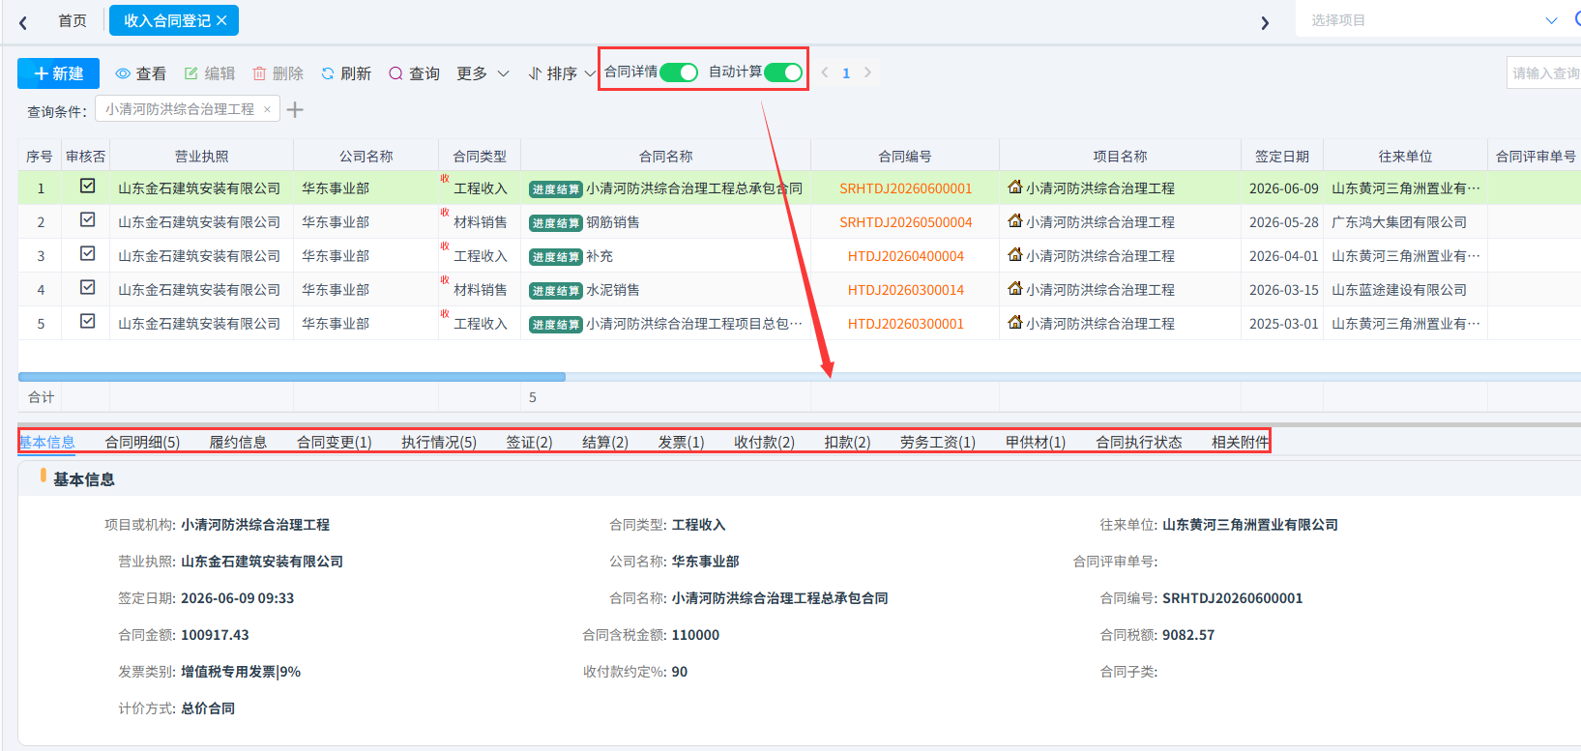This screenshot has height=751, width=1581.
Task: Toggle 审核否 checkbox for row 3
Action: [87, 253]
